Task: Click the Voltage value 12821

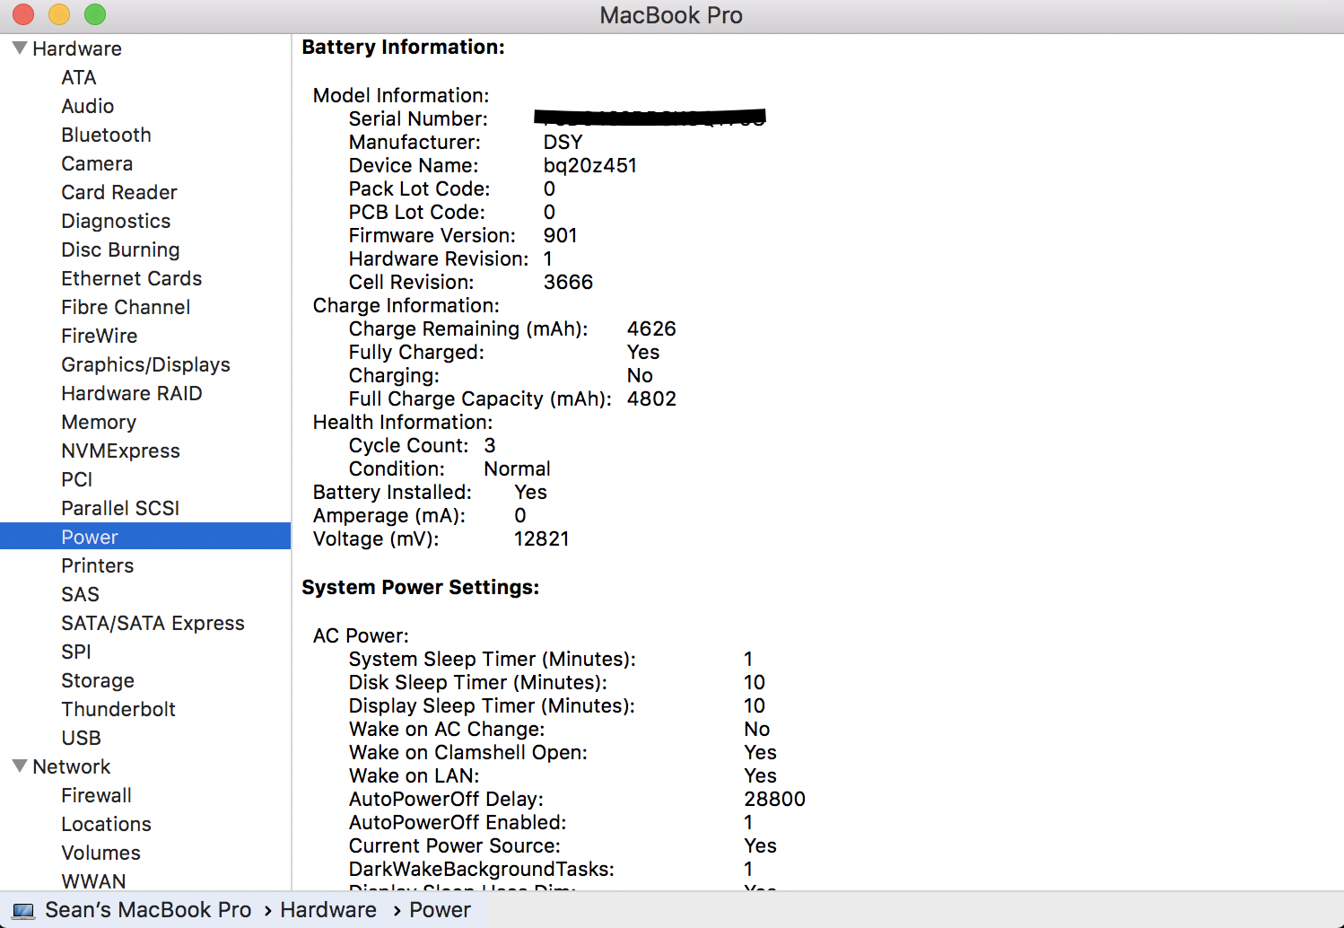Action: 542,538
